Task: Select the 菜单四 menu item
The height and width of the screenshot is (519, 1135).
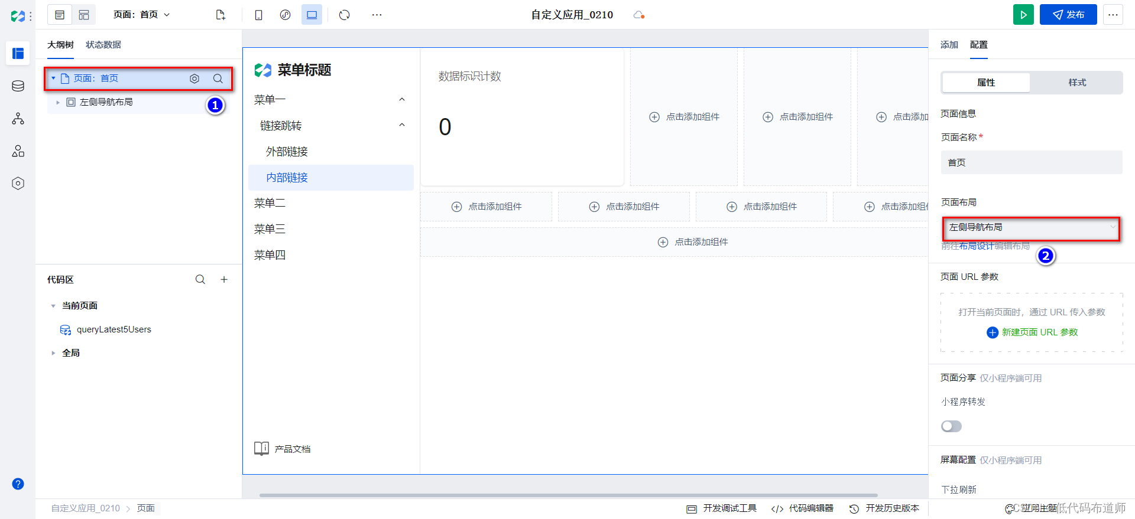Action: 331,255
